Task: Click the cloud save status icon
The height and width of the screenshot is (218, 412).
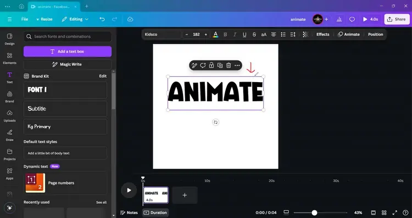Action: coord(130,19)
